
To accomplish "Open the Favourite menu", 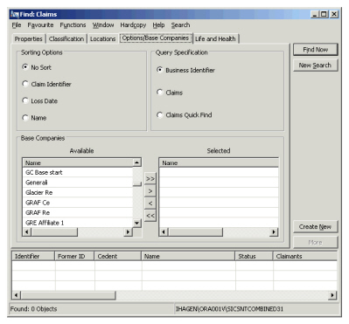I will point(40,25).
